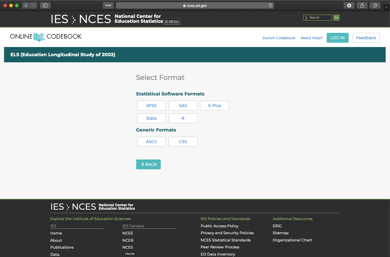
Task: Click the BACK button
Action: 148,164
